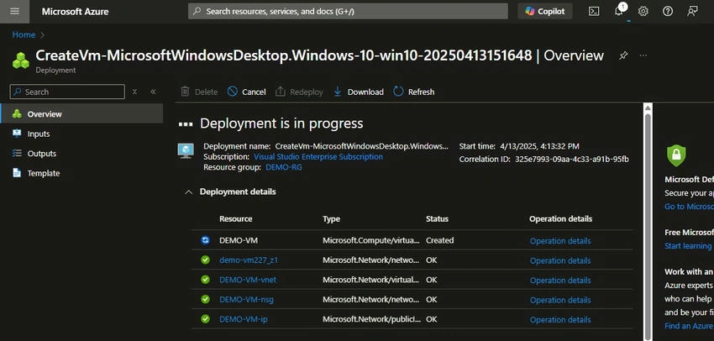
Task: Click the Microsoft.Network/publicI... type cell
Action: coord(371,319)
